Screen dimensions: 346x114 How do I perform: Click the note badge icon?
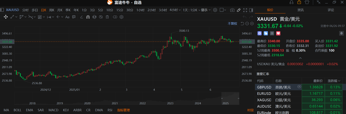point(272,33)
